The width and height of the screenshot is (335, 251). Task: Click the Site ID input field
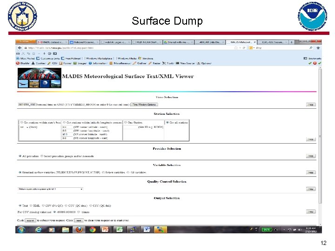pos(130,127)
